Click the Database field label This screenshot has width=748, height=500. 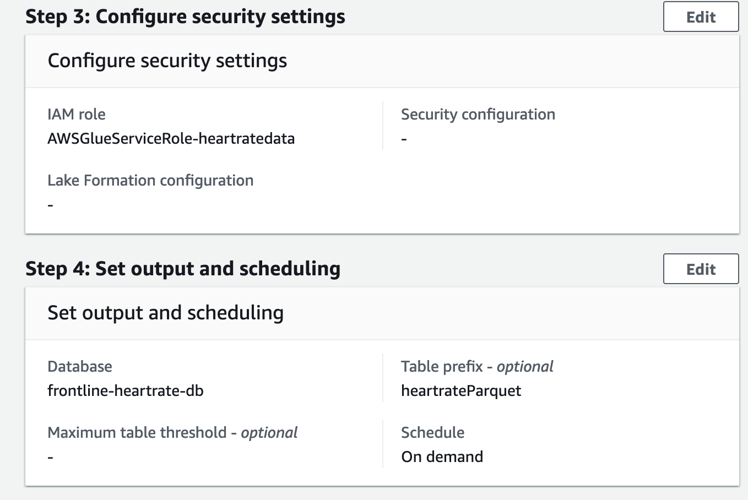tap(80, 367)
